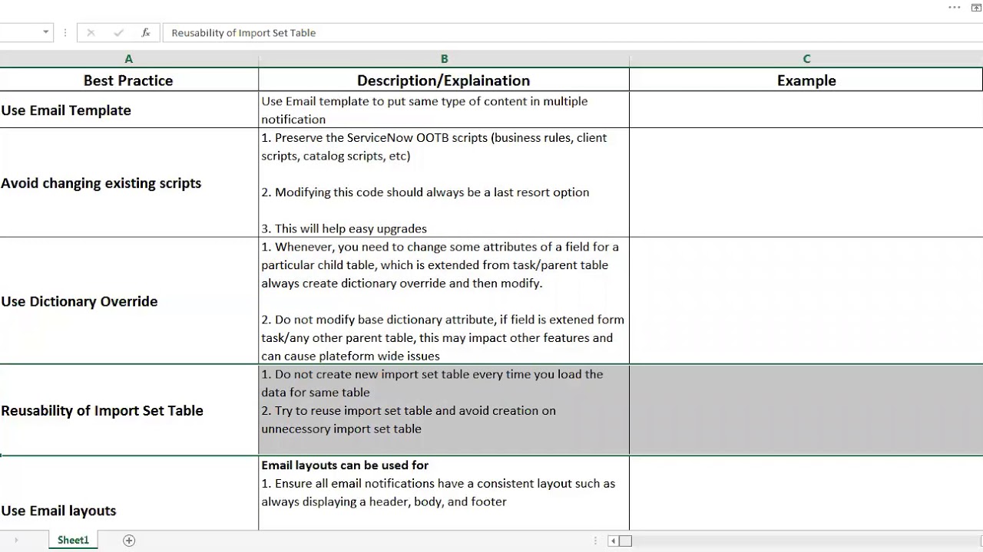Click the horizontal scrollbar thumb at bottom right
The height and width of the screenshot is (552, 983).
pyautogui.click(x=626, y=540)
